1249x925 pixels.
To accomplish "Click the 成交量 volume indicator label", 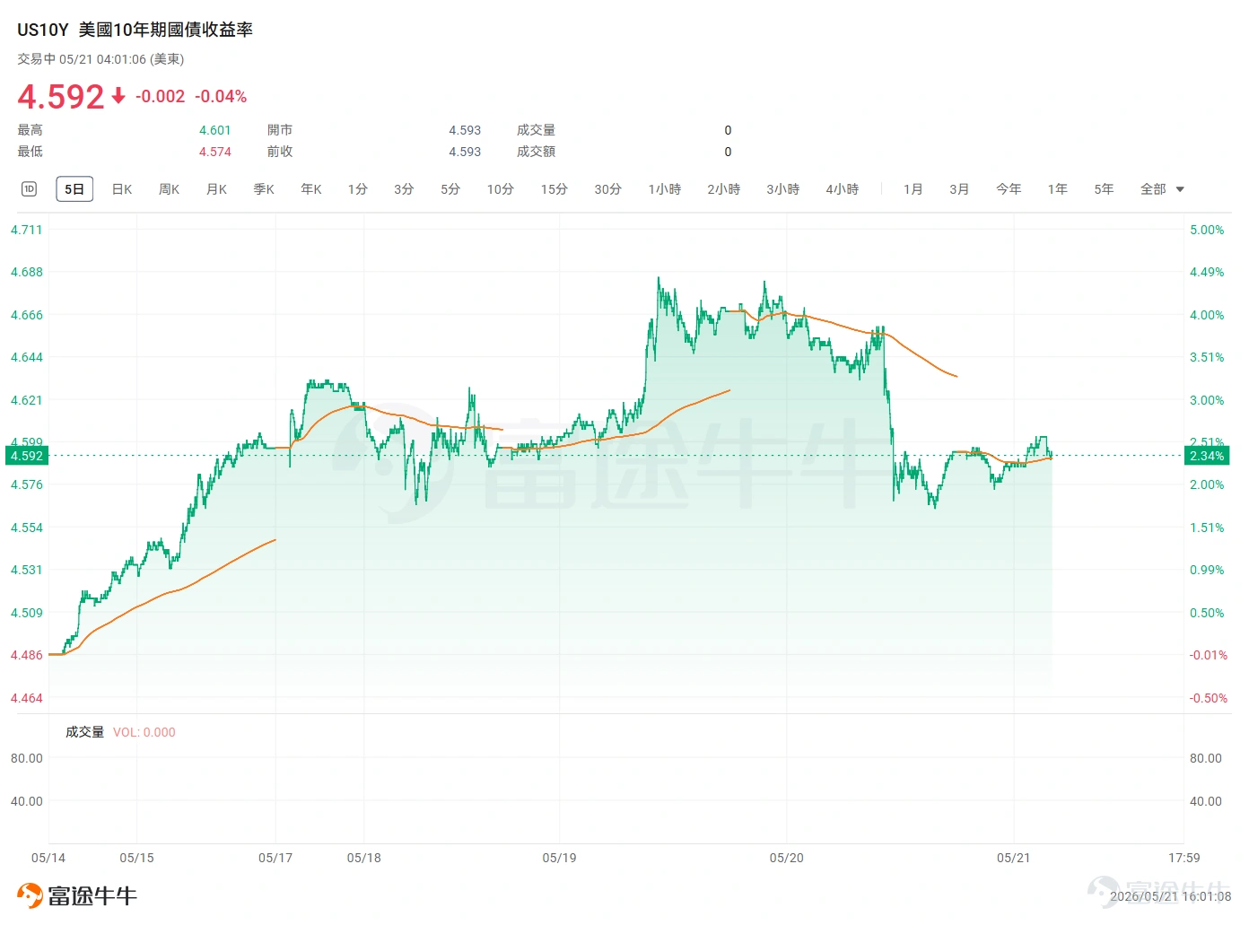I will click(84, 732).
